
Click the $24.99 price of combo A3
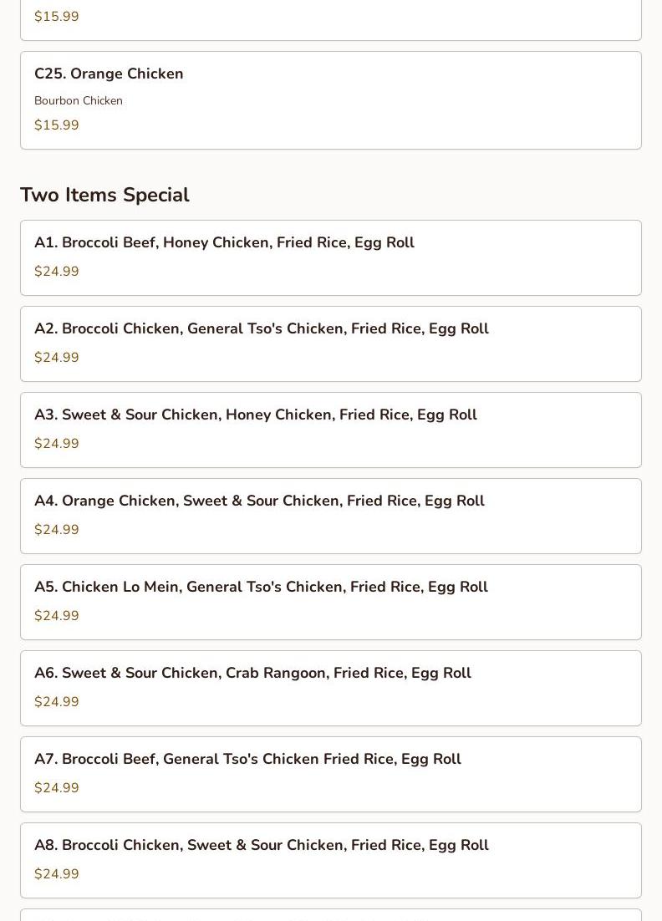[x=57, y=444]
